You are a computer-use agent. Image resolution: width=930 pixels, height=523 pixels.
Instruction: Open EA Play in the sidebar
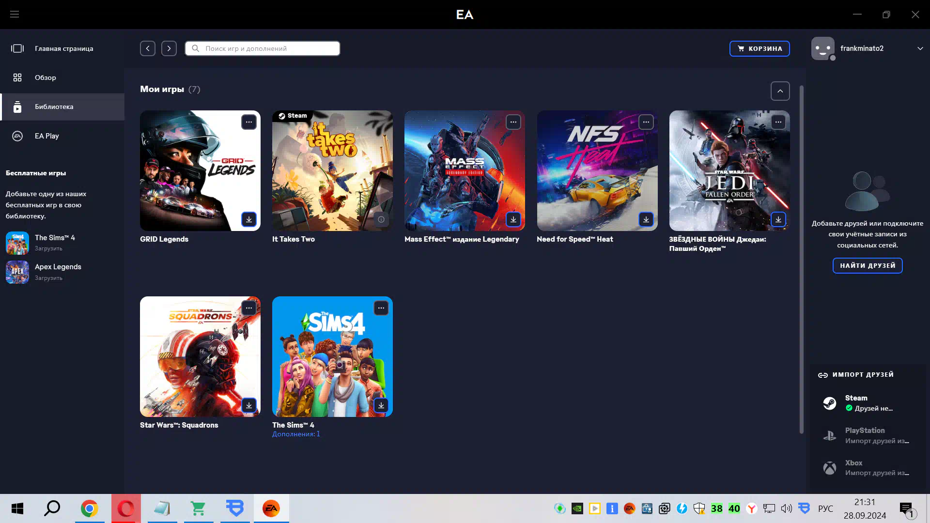pyautogui.click(x=62, y=136)
